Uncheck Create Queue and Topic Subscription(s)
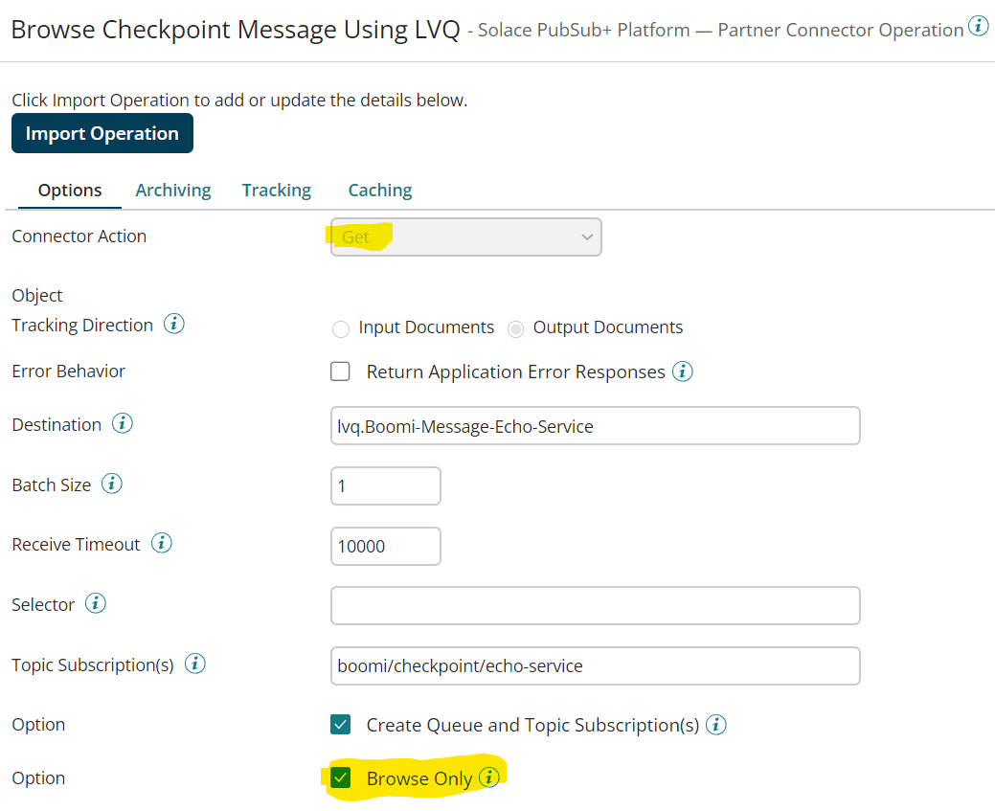 pyautogui.click(x=340, y=724)
